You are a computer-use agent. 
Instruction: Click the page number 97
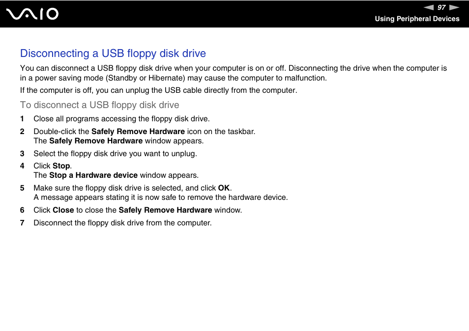(x=441, y=7)
